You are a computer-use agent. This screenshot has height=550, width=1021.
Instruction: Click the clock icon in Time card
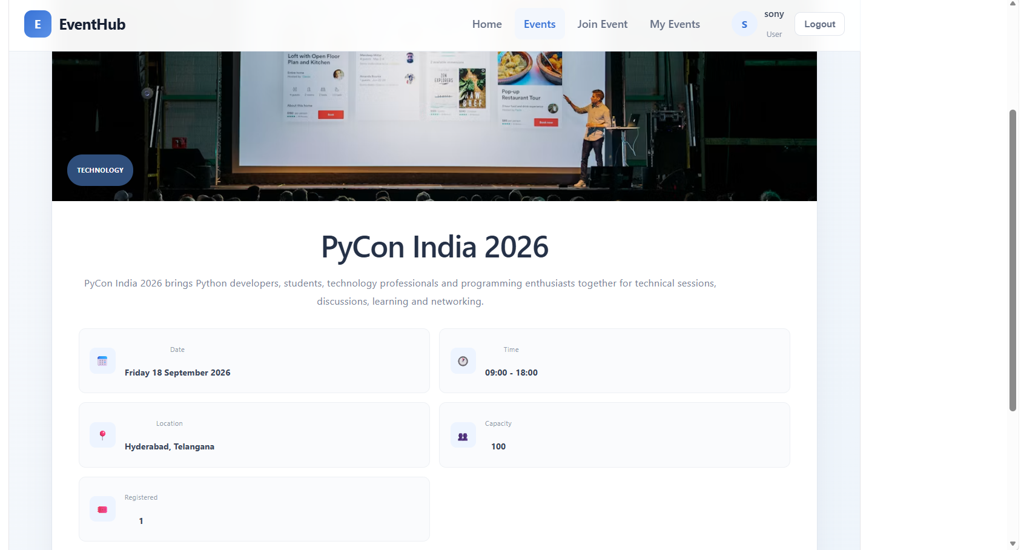(463, 361)
